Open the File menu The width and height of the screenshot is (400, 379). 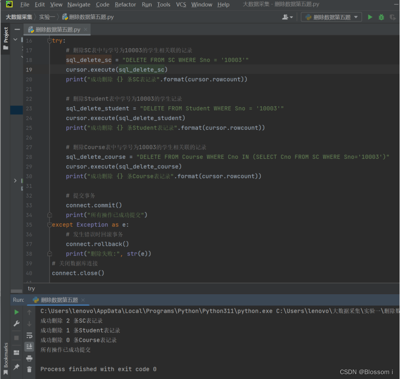(25, 4)
